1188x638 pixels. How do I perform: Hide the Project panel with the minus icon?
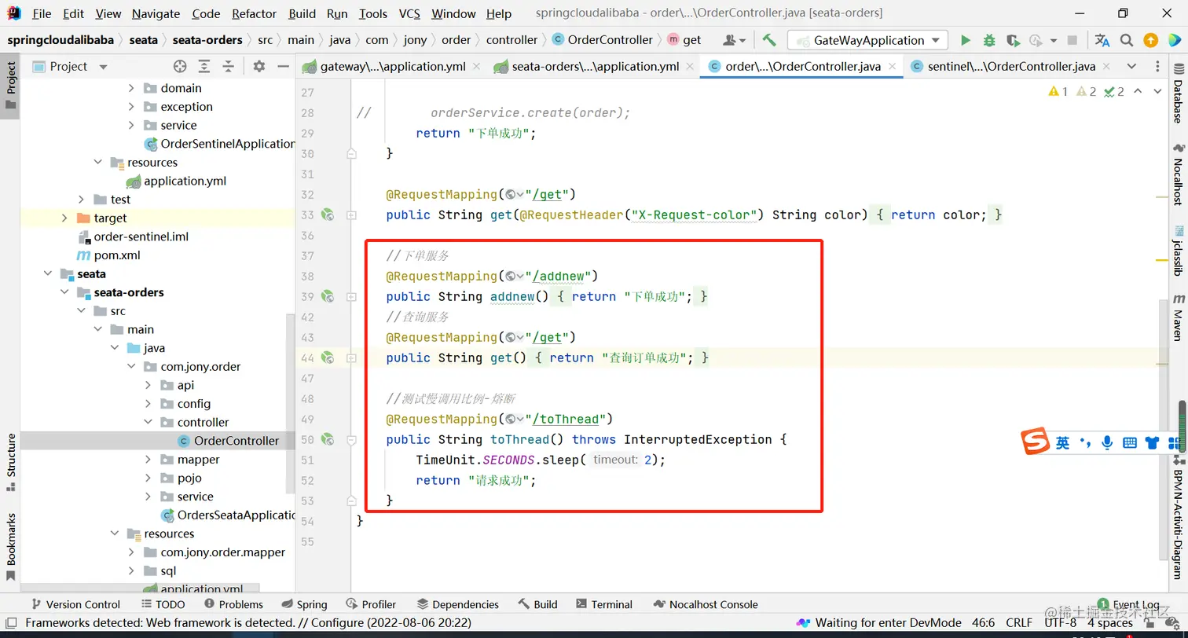tap(283, 66)
